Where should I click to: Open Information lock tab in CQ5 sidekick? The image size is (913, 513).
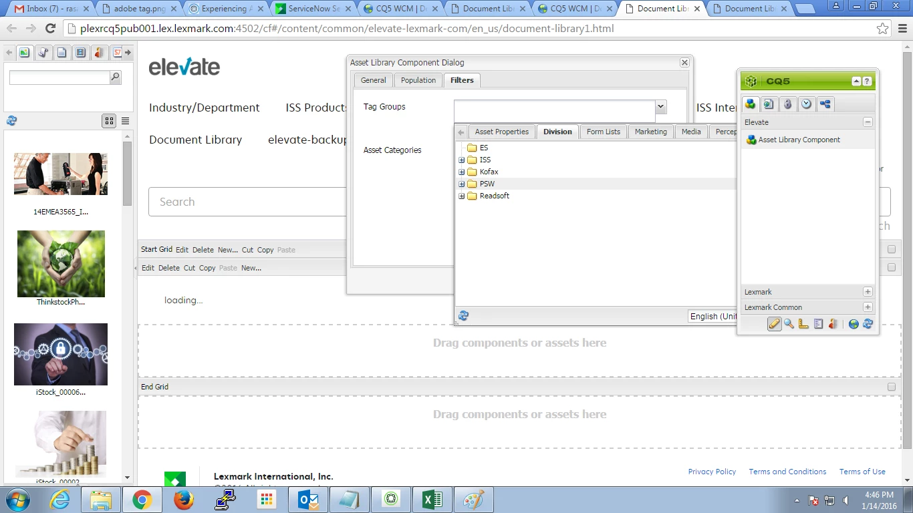788,104
